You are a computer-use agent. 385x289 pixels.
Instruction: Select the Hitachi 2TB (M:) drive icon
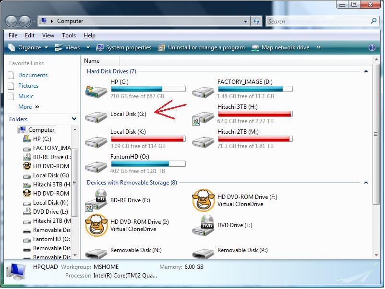[203, 141]
